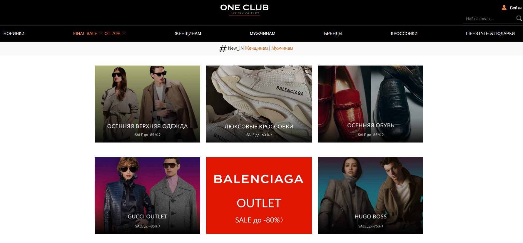The height and width of the screenshot is (243, 523).
Task: Click the hashtag New_IN icon
Action: click(x=223, y=48)
